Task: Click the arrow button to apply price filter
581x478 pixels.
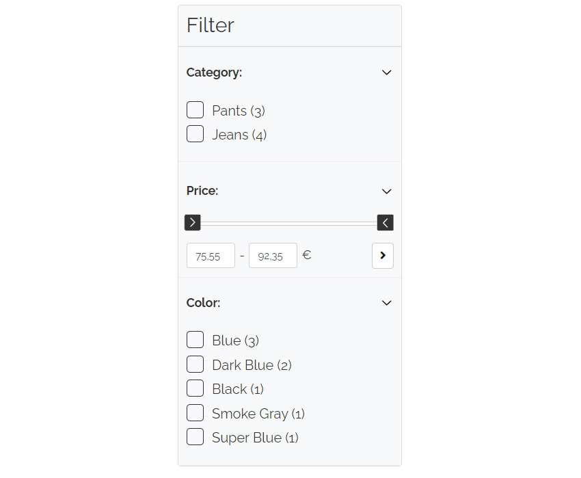Action: (382, 255)
